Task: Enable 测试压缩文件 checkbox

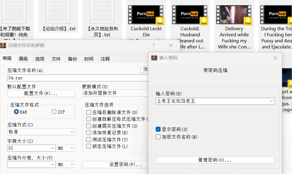Action: tap(89, 139)
